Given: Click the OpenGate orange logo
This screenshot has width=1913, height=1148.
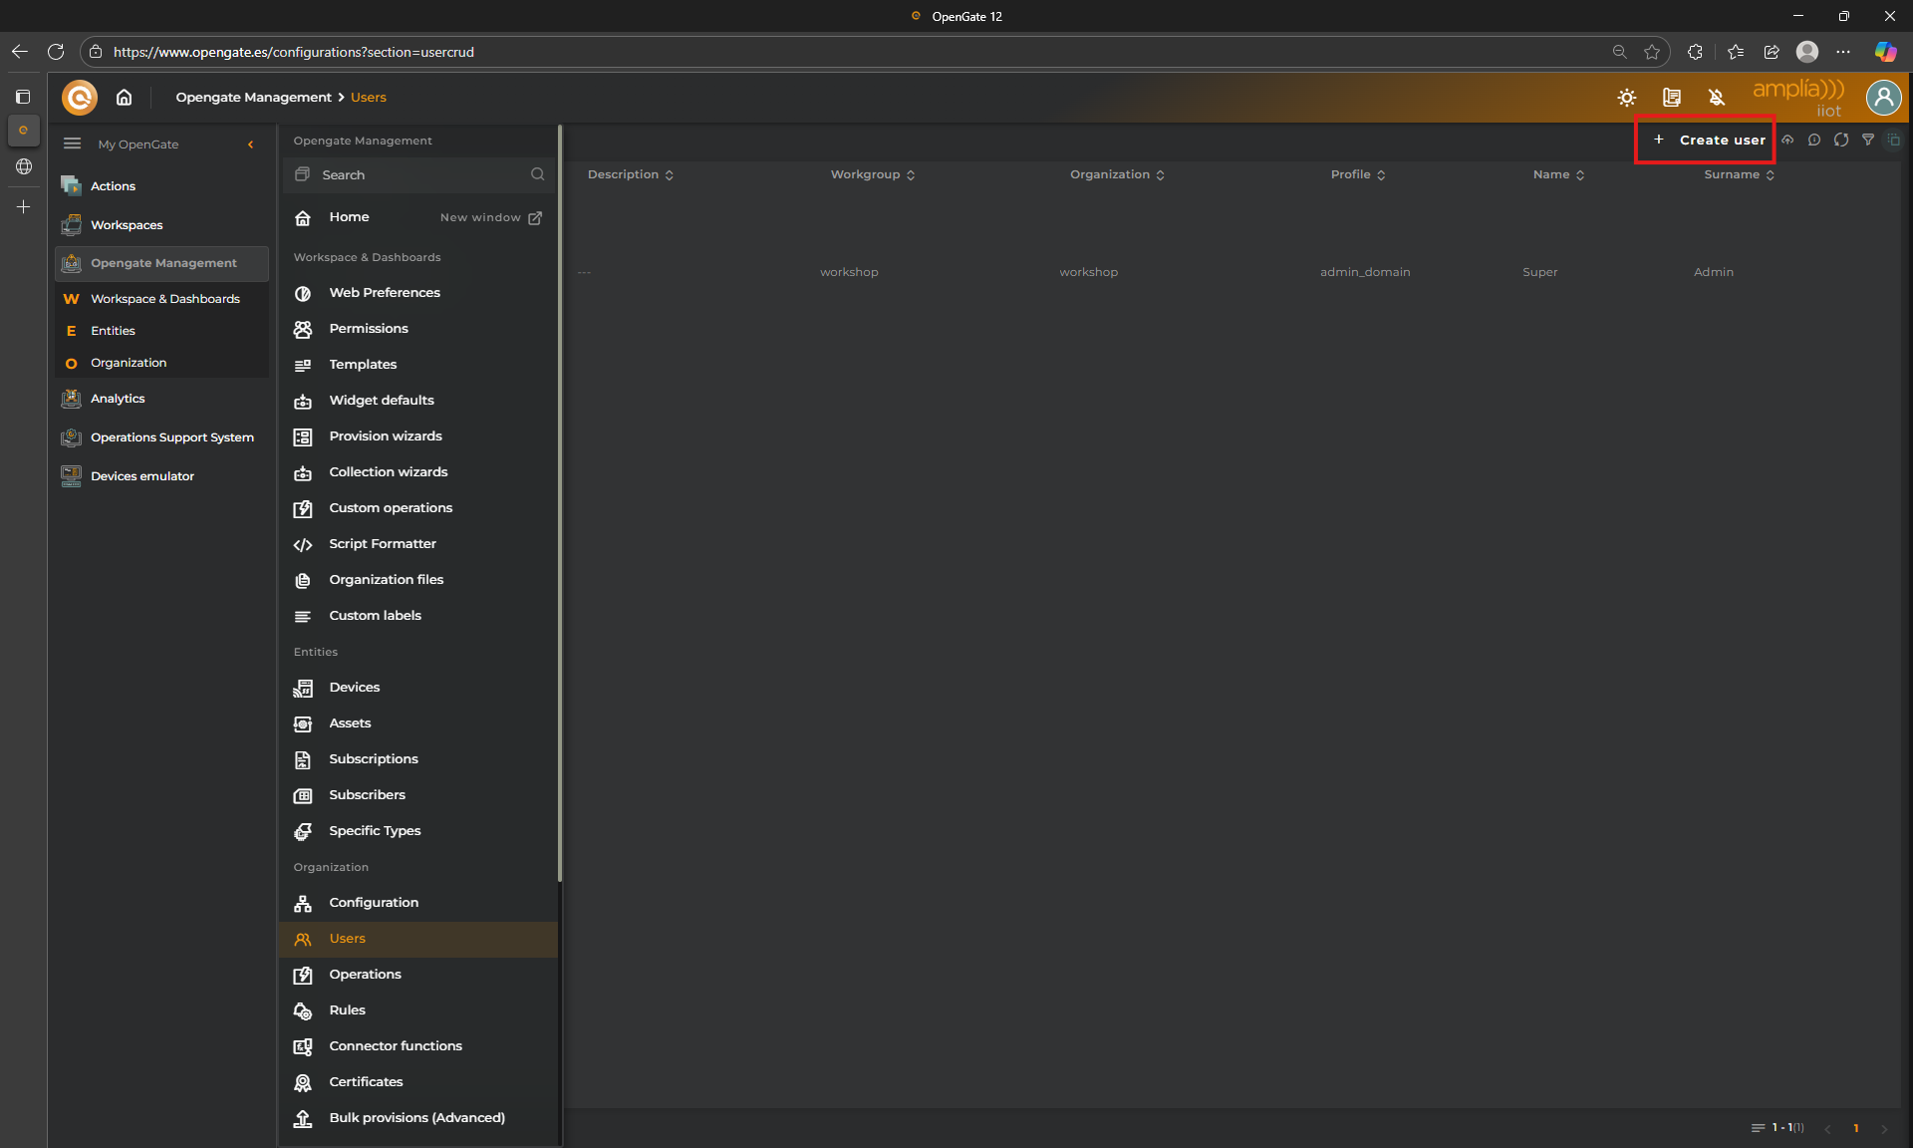Looking at the screenshot, I should pyautogui.click(x=80, y=98).
